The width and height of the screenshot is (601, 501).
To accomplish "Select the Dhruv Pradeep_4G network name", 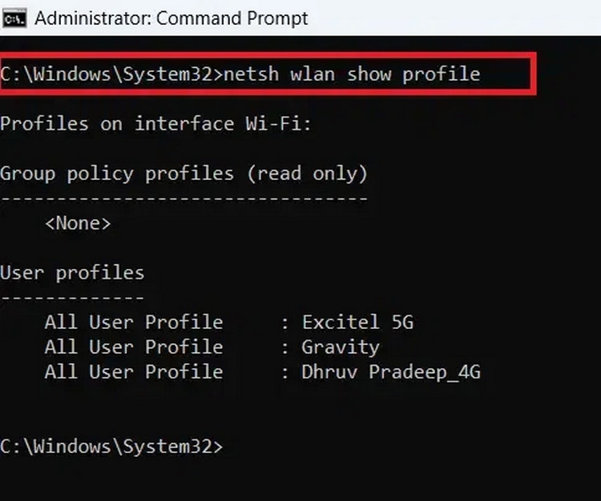I will pos(391,372).
